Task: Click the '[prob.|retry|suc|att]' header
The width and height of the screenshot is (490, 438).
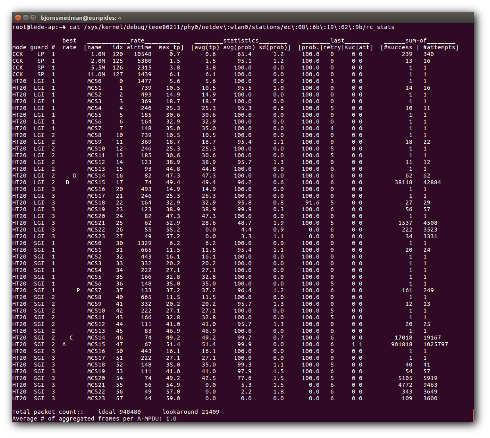Action: [x=336, y=47]
